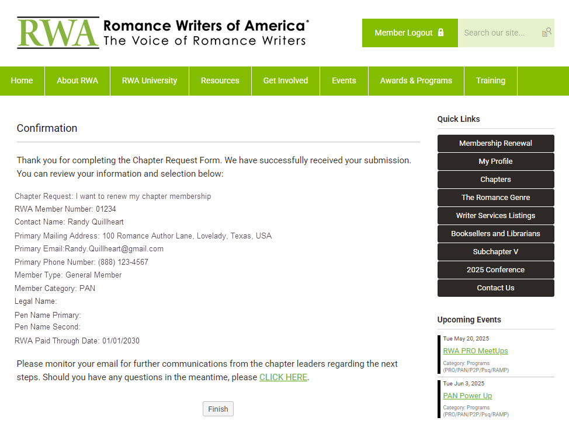Click the Primary Mailing Address line
569x421 pixels.
[x=143, y=236]
